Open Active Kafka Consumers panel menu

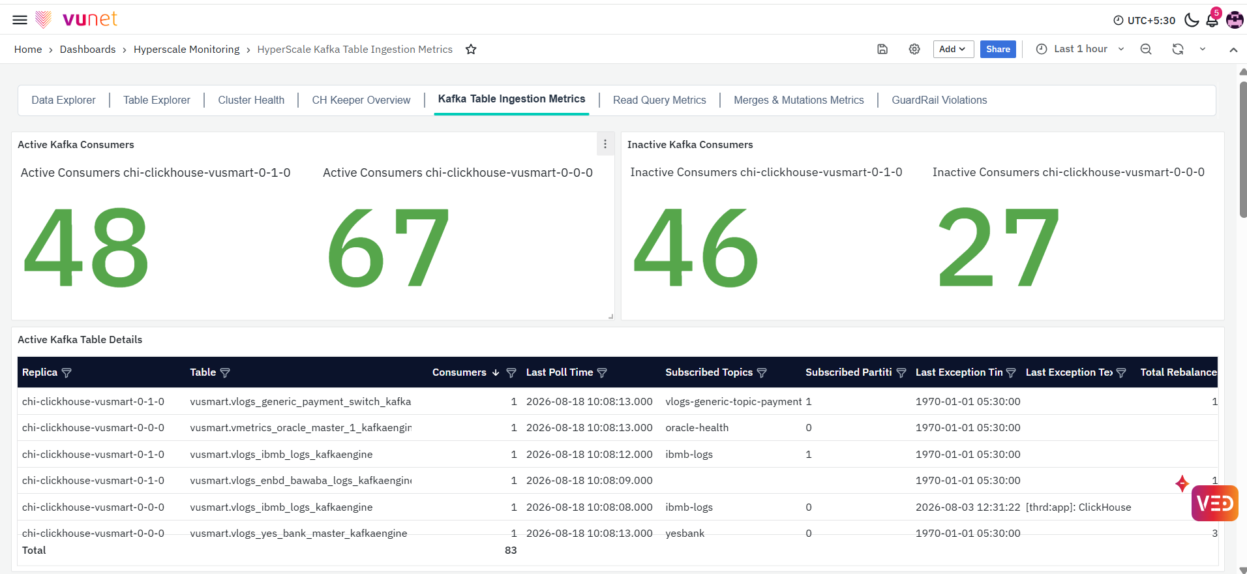tap(605, 144)
